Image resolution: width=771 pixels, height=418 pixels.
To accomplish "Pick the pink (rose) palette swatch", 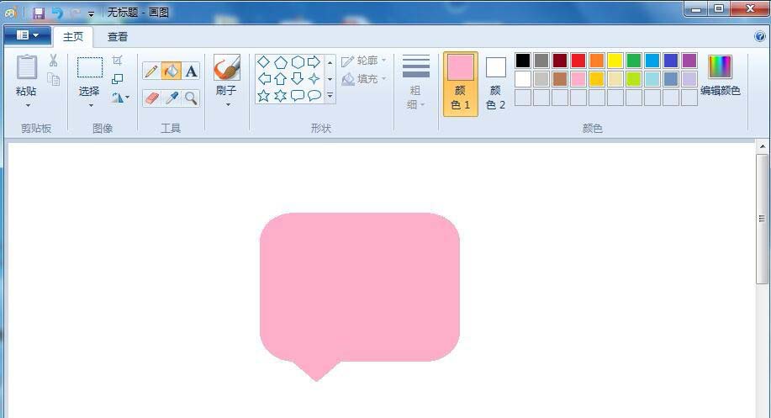I will point(578,79).
